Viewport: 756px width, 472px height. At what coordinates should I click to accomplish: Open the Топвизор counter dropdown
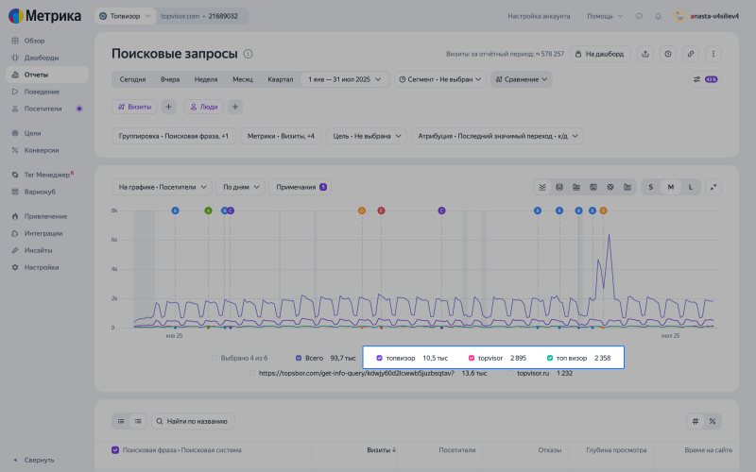126,16
